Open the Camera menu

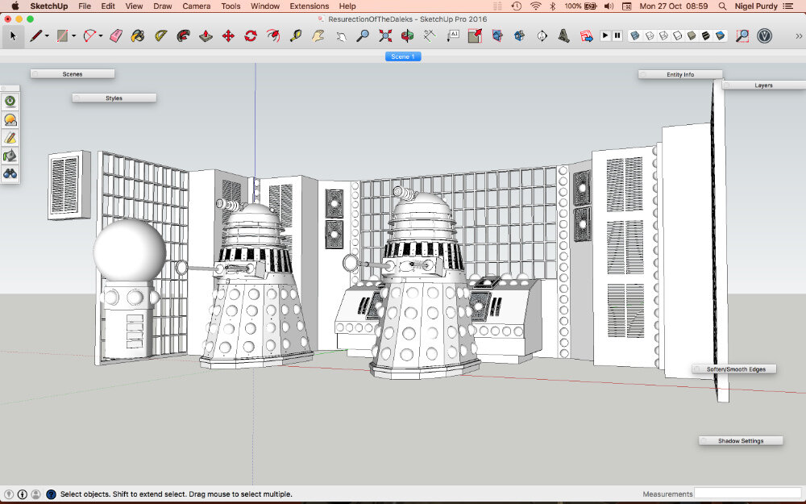click(x=196, y=6)
